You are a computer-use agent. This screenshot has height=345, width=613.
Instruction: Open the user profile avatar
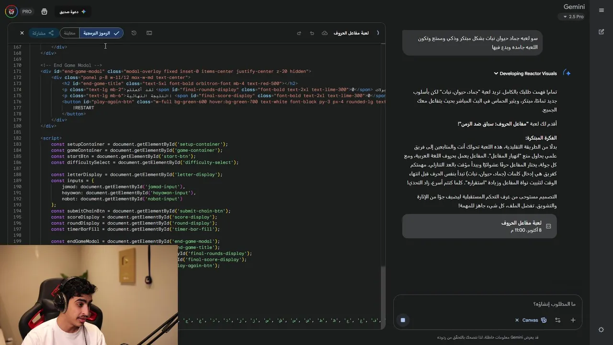(11, 11)
